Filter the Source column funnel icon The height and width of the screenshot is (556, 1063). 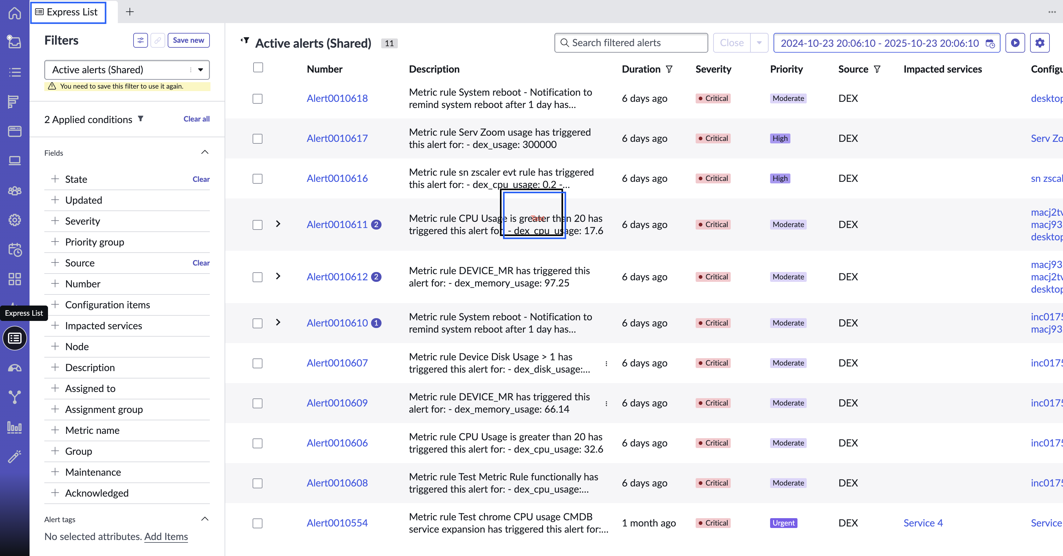pyautogui.click(x=877, y=69)
